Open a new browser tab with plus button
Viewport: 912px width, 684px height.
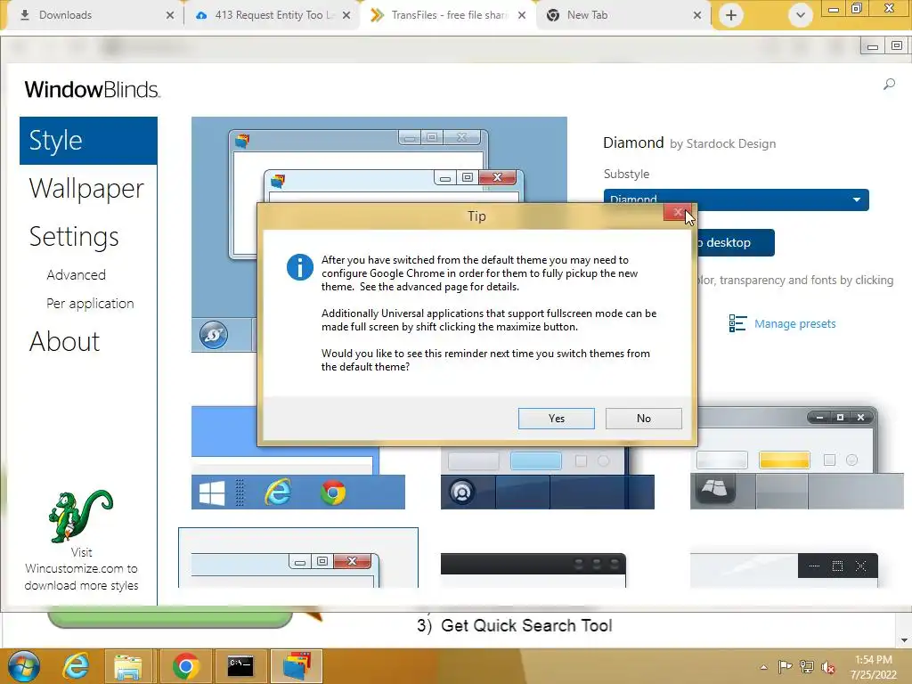[731, 15]
